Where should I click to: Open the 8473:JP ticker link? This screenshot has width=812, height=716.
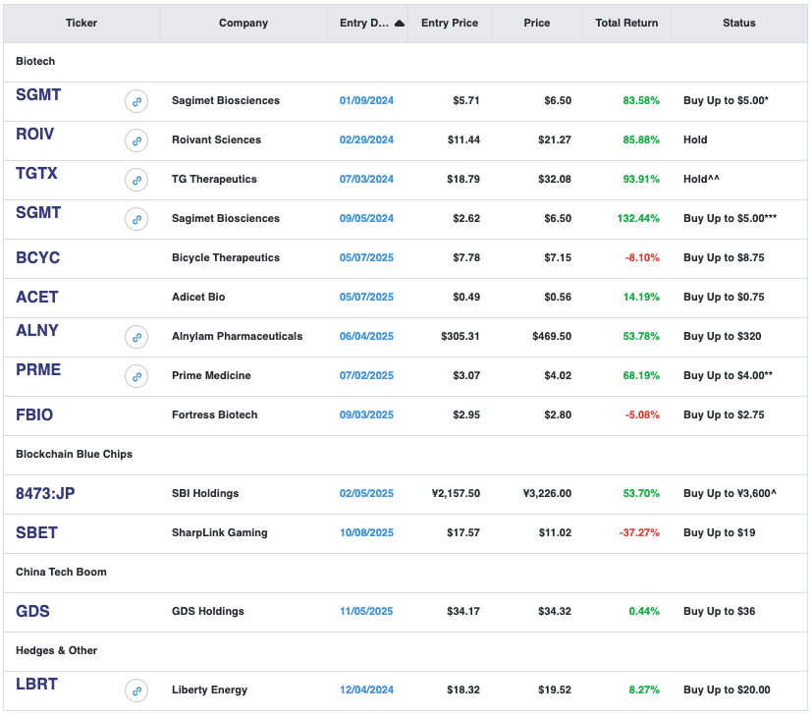tap(45, 493)
